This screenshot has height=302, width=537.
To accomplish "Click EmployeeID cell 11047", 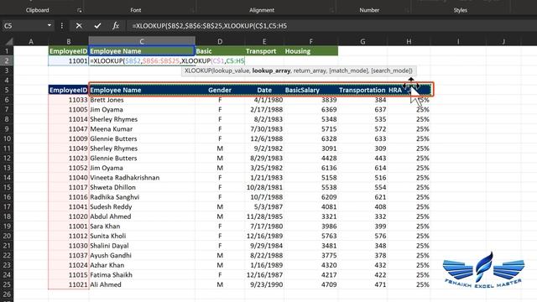I will coord(69,129).
